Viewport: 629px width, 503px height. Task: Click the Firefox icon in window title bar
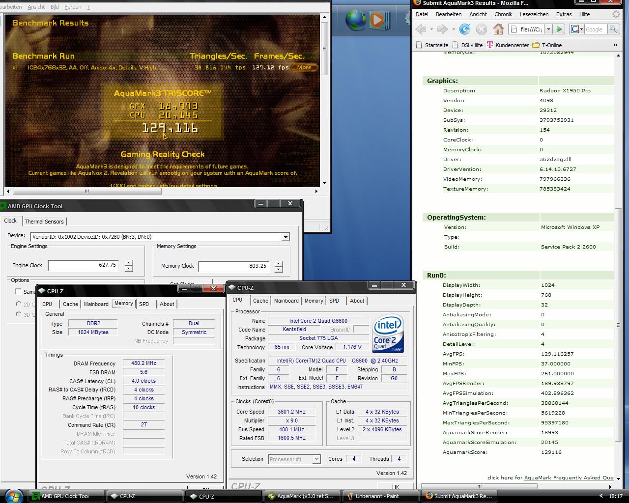click(x=417, y=3)
